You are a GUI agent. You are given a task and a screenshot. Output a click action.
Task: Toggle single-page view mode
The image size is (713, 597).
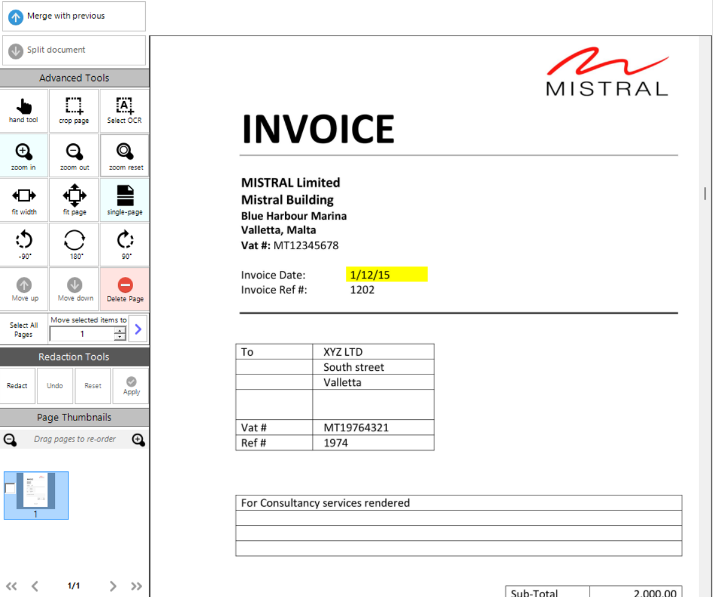124,200
